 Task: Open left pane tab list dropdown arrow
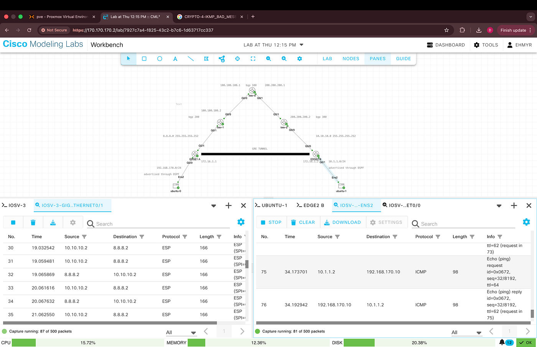[x=214, y=206]
